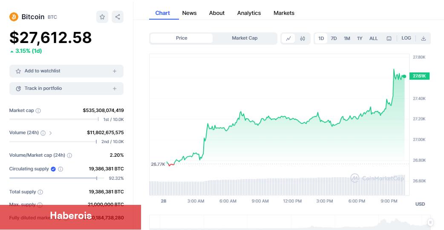Screen dimensions: 444x230
Task: Click the range navigator handle below chart
Action: click(430, 222)
